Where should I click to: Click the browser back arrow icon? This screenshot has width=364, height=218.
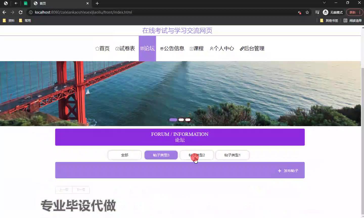pyautogui.click(x=4, y=12)
